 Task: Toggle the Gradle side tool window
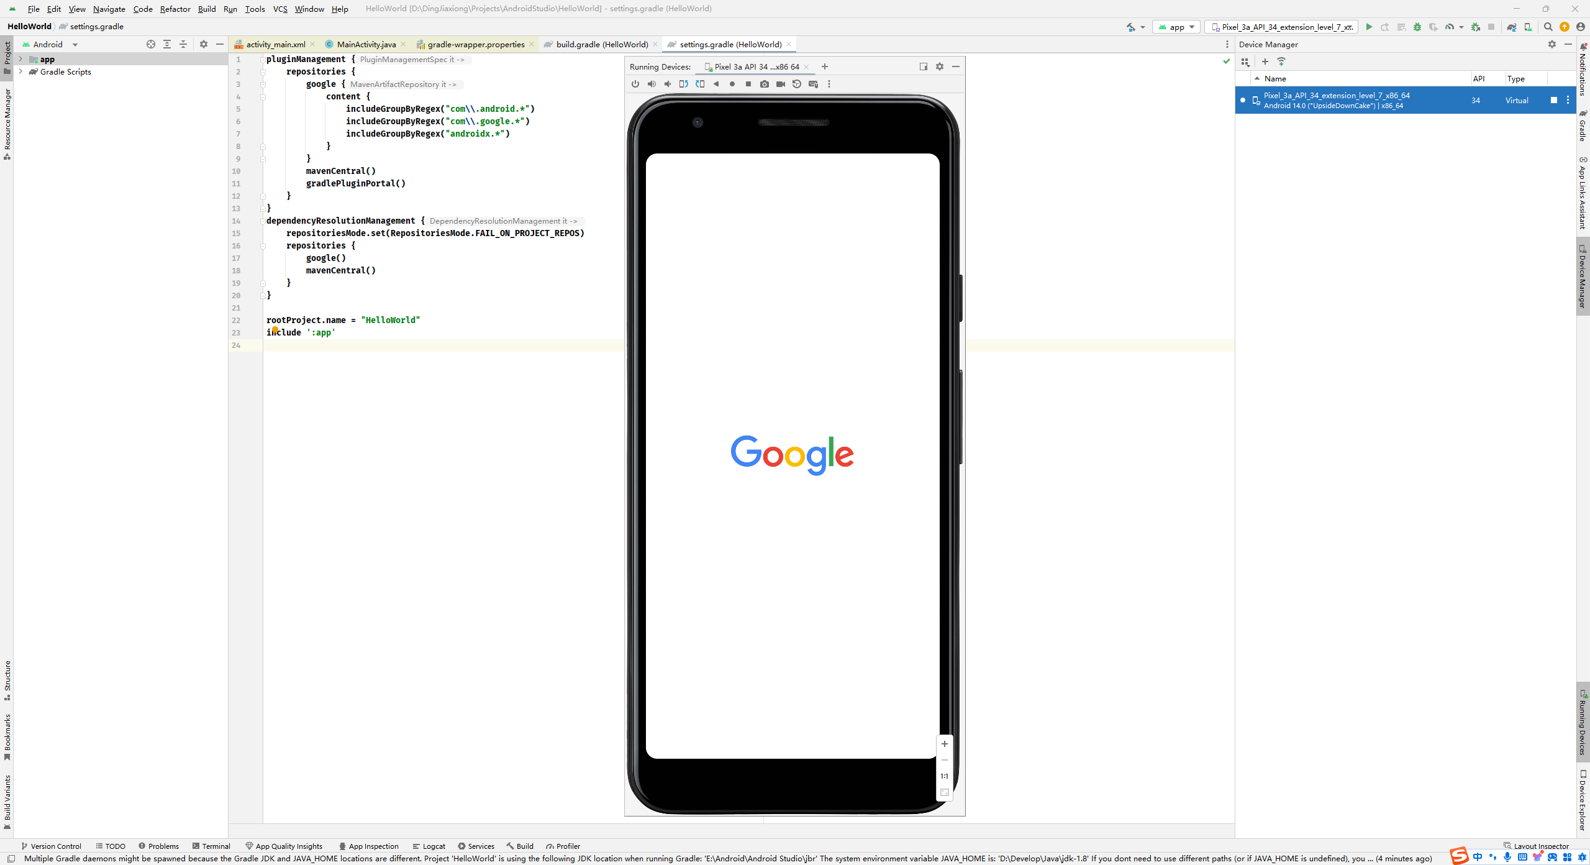(x=1583, y=126)
